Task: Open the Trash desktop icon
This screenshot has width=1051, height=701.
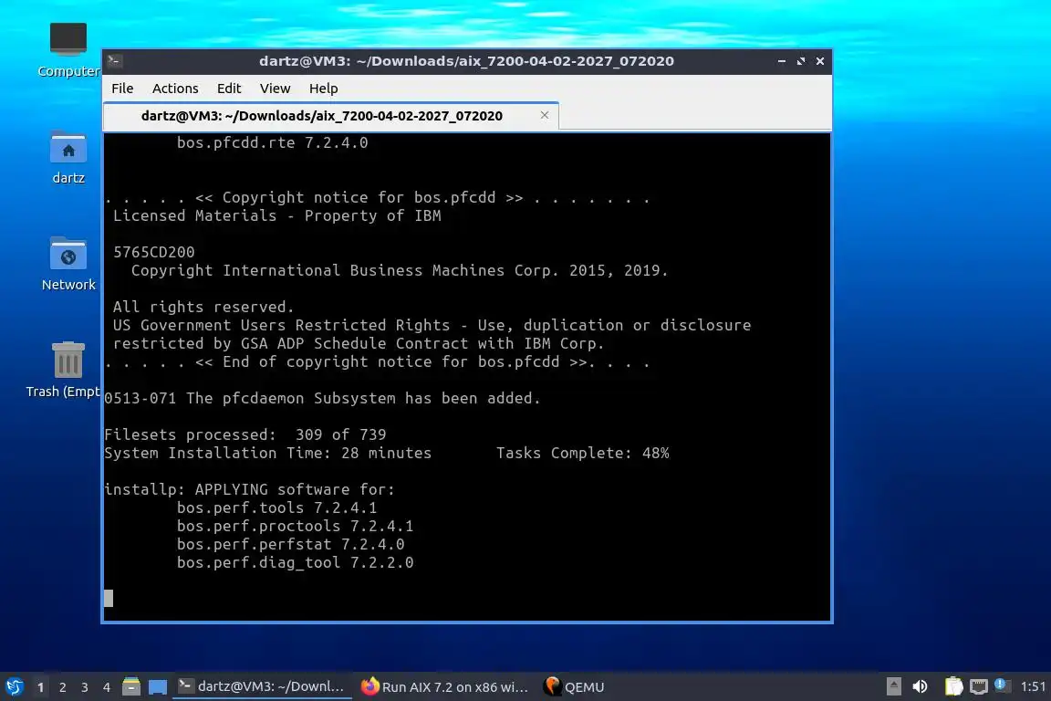Action: (x=67, y=370)
